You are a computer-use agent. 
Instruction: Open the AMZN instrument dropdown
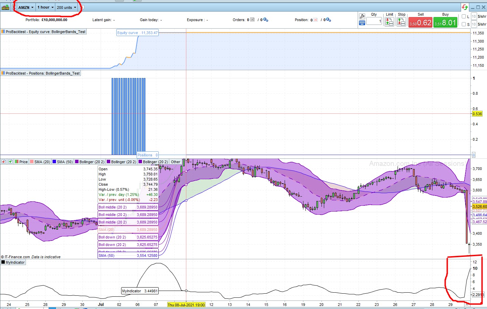[26, 7]
